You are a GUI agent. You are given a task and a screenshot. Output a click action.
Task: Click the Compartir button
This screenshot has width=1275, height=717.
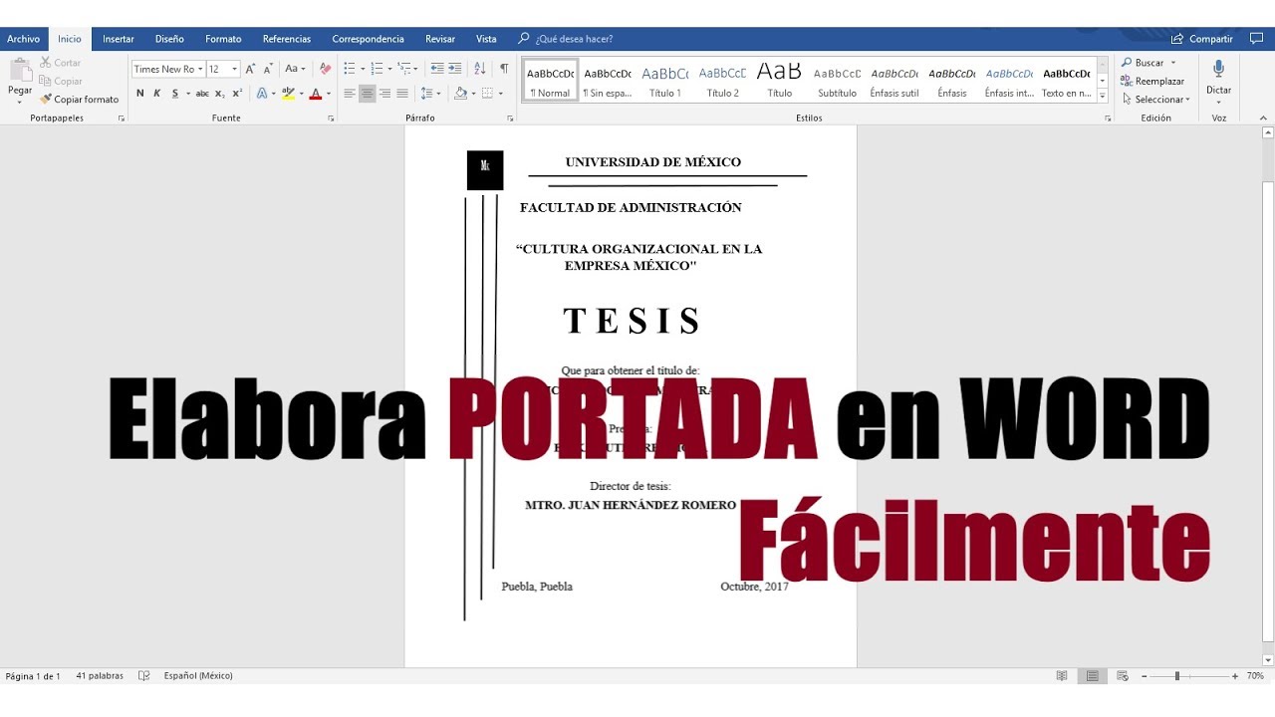(x=1209, y=38)
